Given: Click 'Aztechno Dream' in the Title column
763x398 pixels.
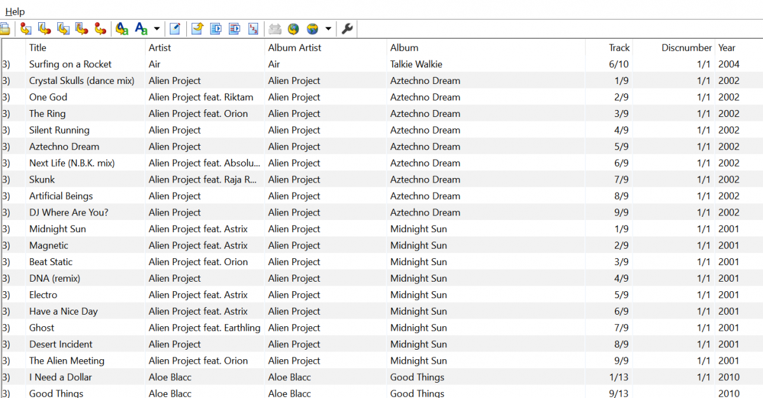Looking at the screenshot, I should click(x=64, y=147).
